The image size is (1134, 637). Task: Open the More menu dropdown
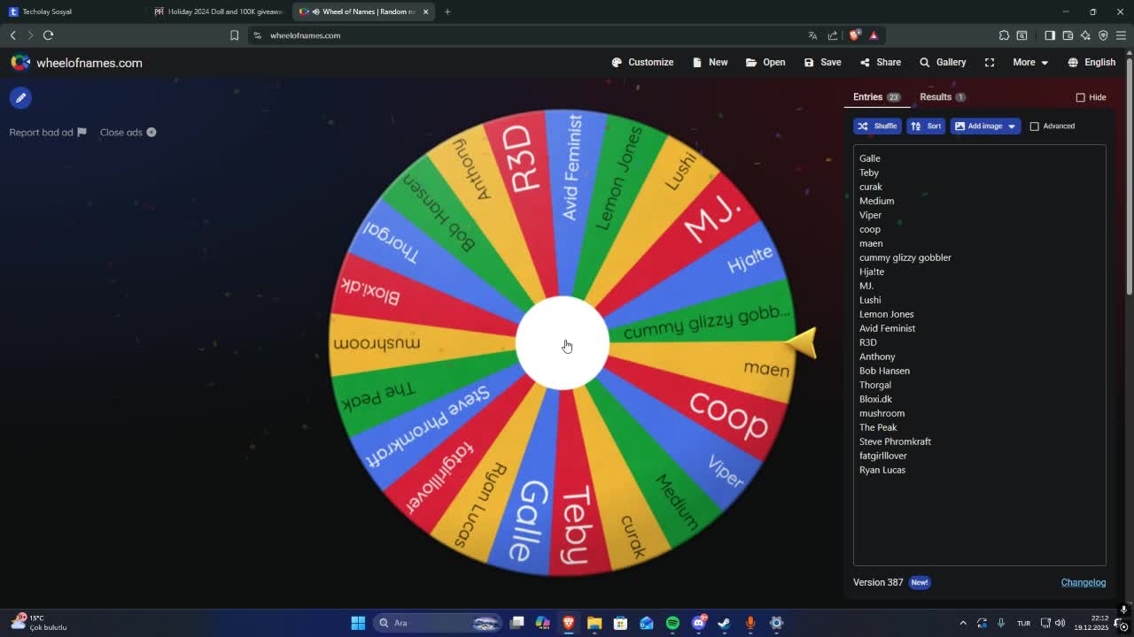[1029, 62]
